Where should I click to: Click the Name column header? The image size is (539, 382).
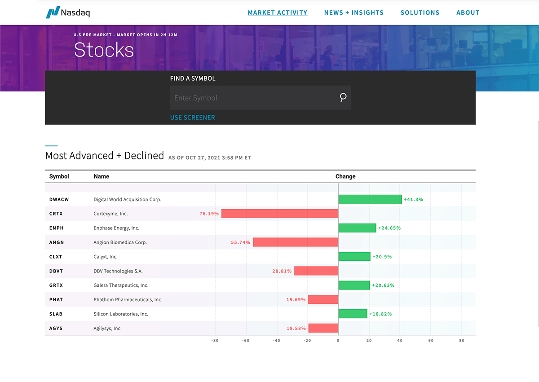click(102, 176)
